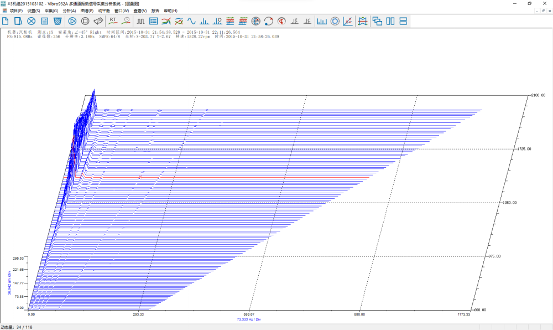Click the 147.77 amplitude axis label
The image size is (553, 330).
[x=18, y=283]
